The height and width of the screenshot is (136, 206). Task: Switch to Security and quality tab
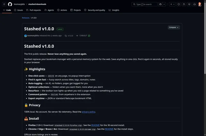[95, 10]
